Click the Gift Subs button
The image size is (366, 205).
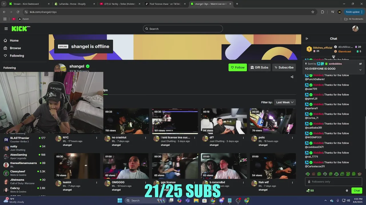[x=259, y=67]
